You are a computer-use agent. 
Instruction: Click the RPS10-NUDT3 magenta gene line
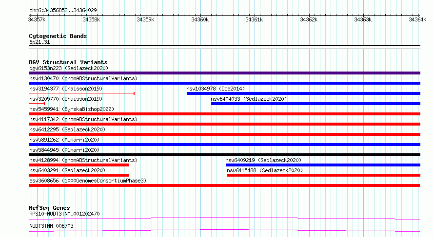tap(224, 219)
